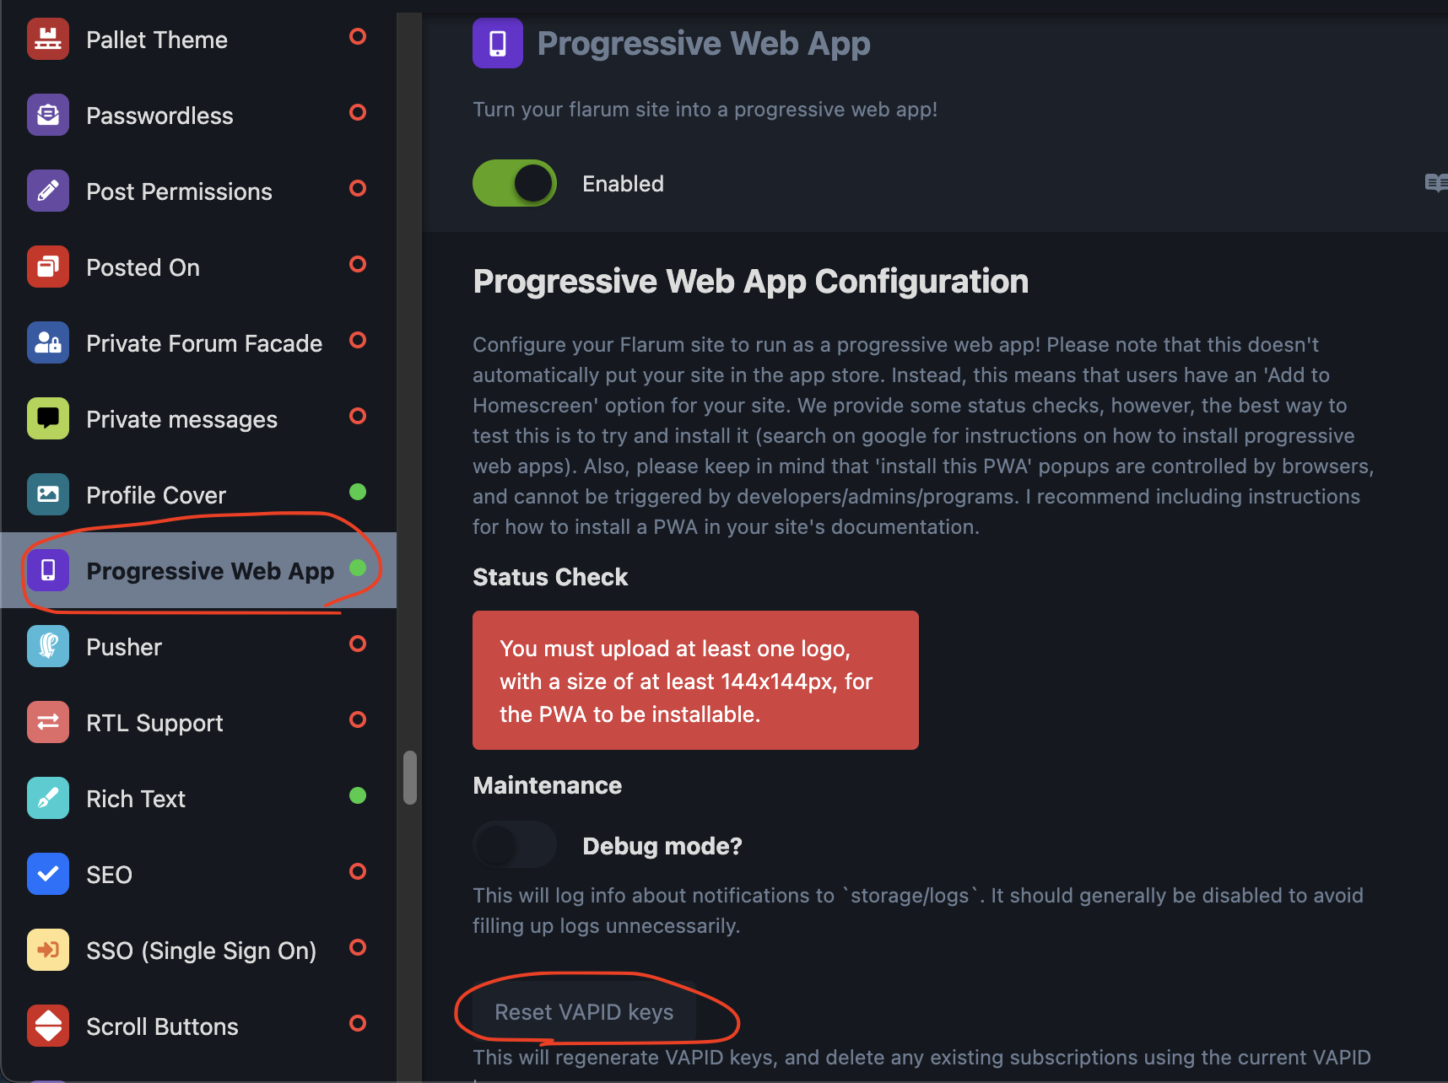Click the Passwordless extension icon

click(x=48, y=116)
